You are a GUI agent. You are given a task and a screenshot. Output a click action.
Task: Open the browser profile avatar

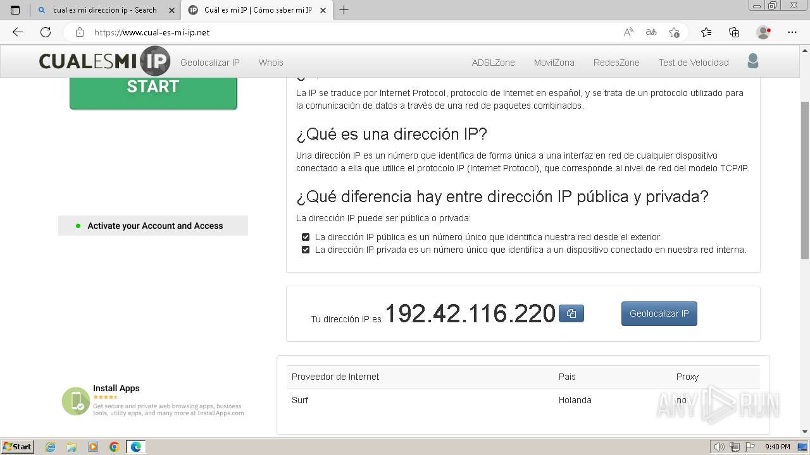(x=764, y=32)
